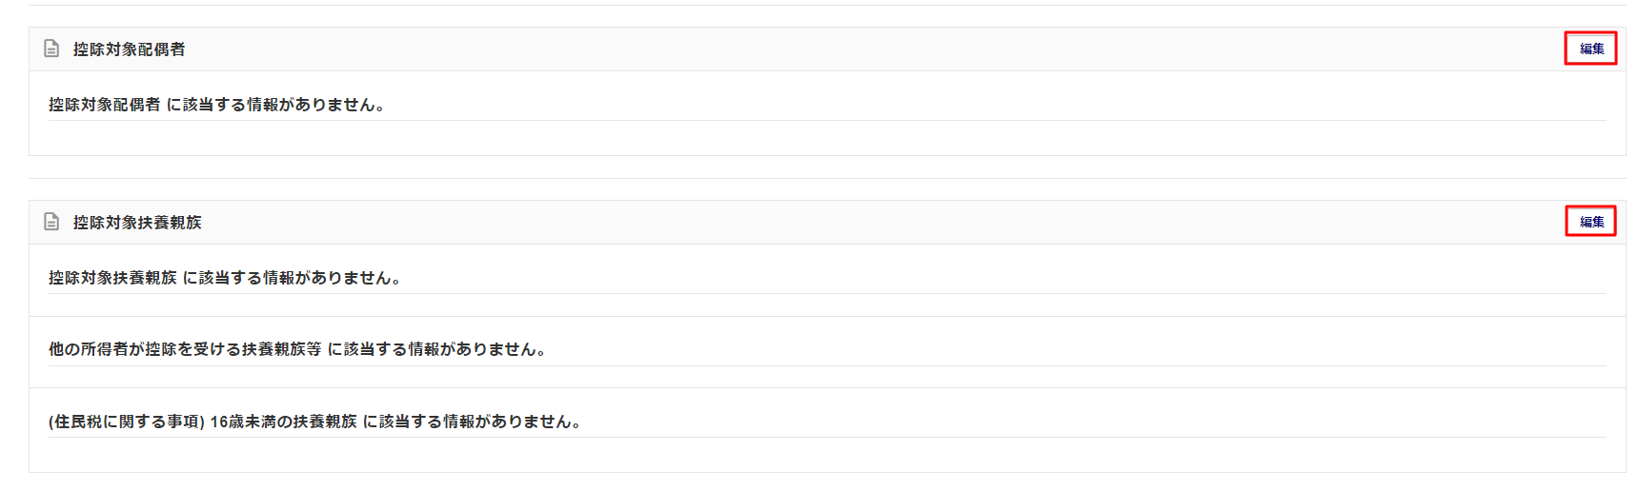Click the document icon beside 控除対象配偶者 header
The height and width of the screenshot is (491, 1639).
(x=51, y=49)
